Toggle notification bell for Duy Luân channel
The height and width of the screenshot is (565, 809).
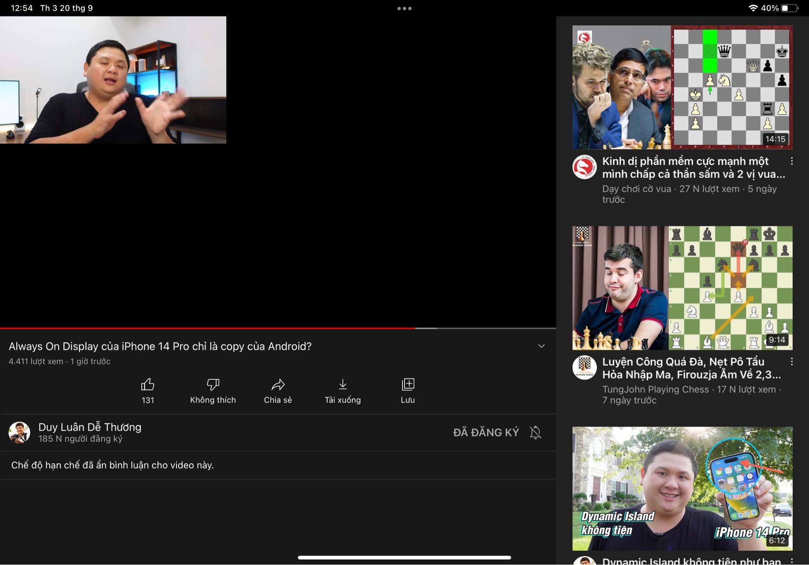tap(535, 432)
